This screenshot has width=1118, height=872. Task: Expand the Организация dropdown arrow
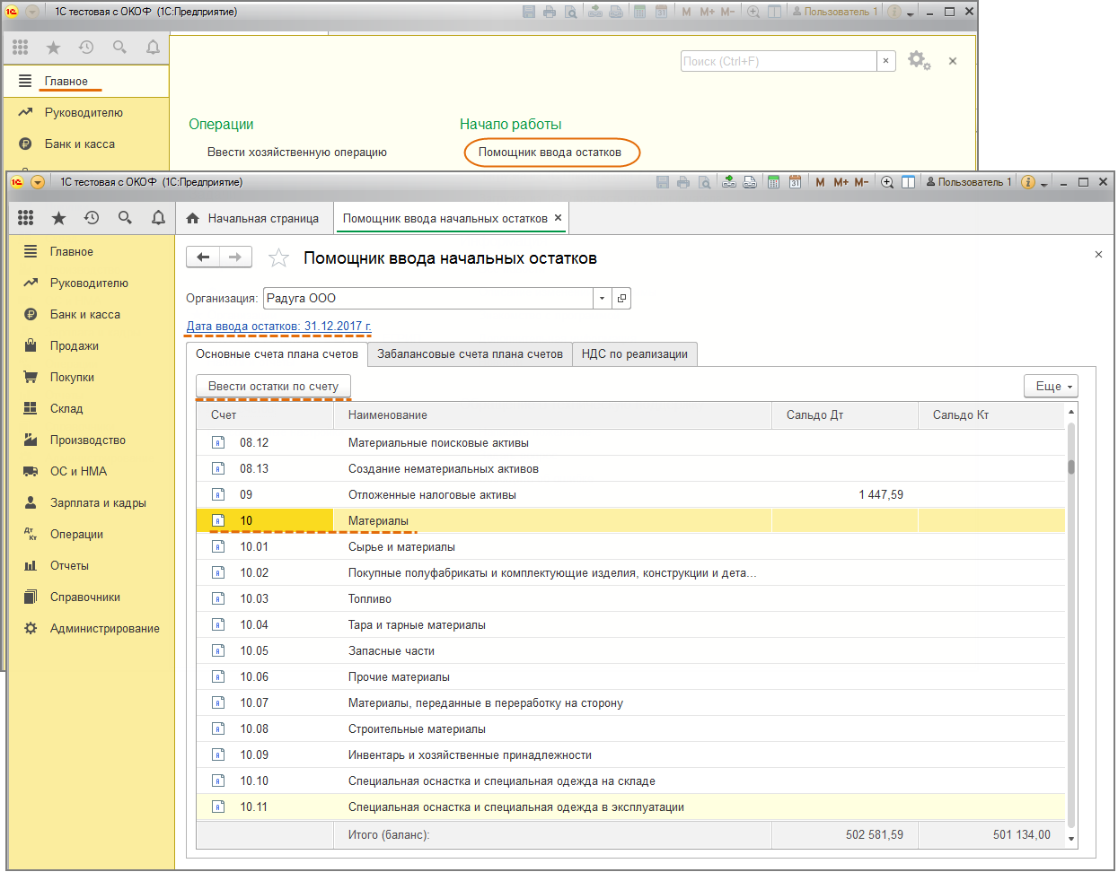tap(602, 298)
